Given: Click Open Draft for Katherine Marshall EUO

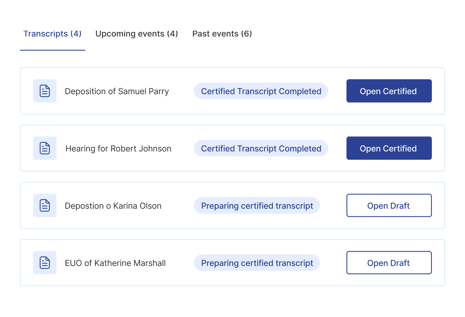Looking at the screenshot, I should [x=389, y=263].
